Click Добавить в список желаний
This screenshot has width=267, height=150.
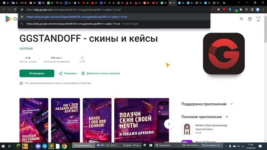point(103,73)
